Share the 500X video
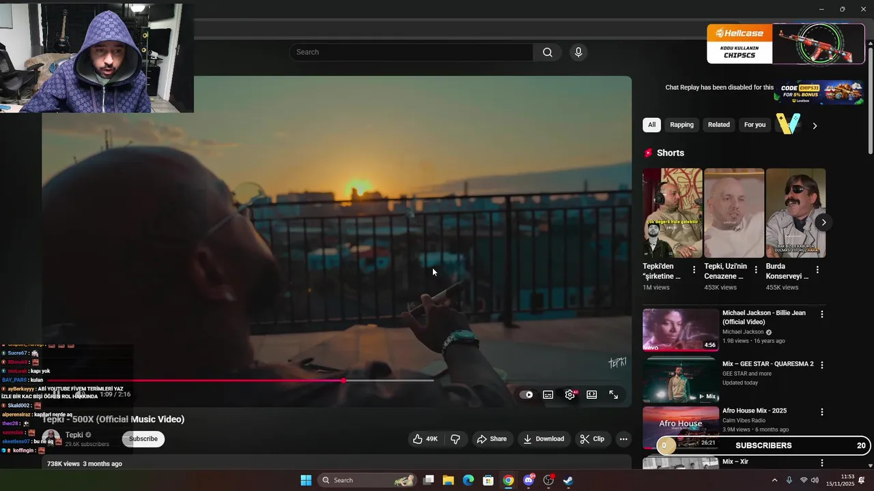The width and height of the screenshot is (874, 491). [x=492, y=439]
